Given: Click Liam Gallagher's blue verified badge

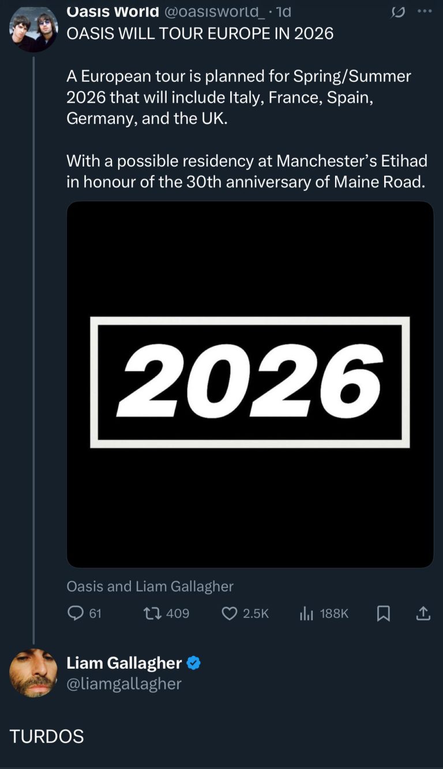Looking at the screenshot, I should (194, 664).
